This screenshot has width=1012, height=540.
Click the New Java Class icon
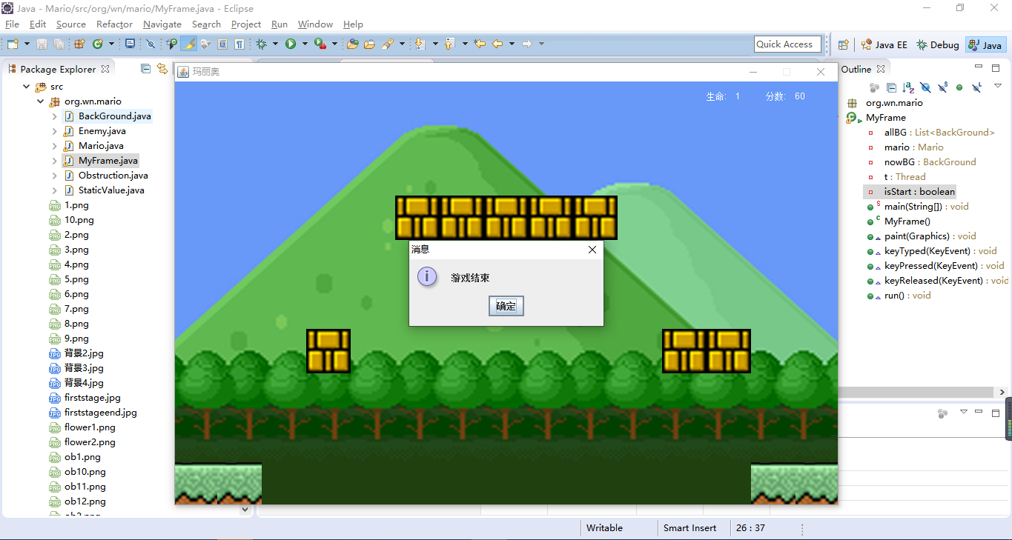coord(97,44)
